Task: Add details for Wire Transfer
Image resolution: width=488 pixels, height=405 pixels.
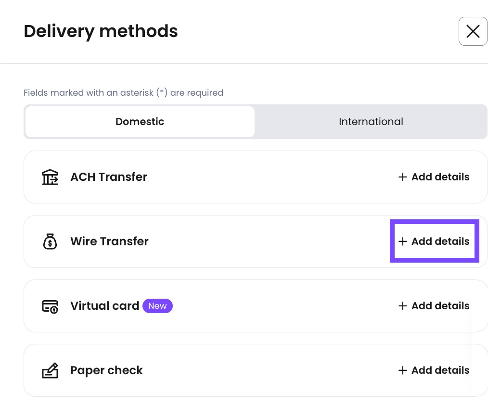Action: [x=434, y=241]
